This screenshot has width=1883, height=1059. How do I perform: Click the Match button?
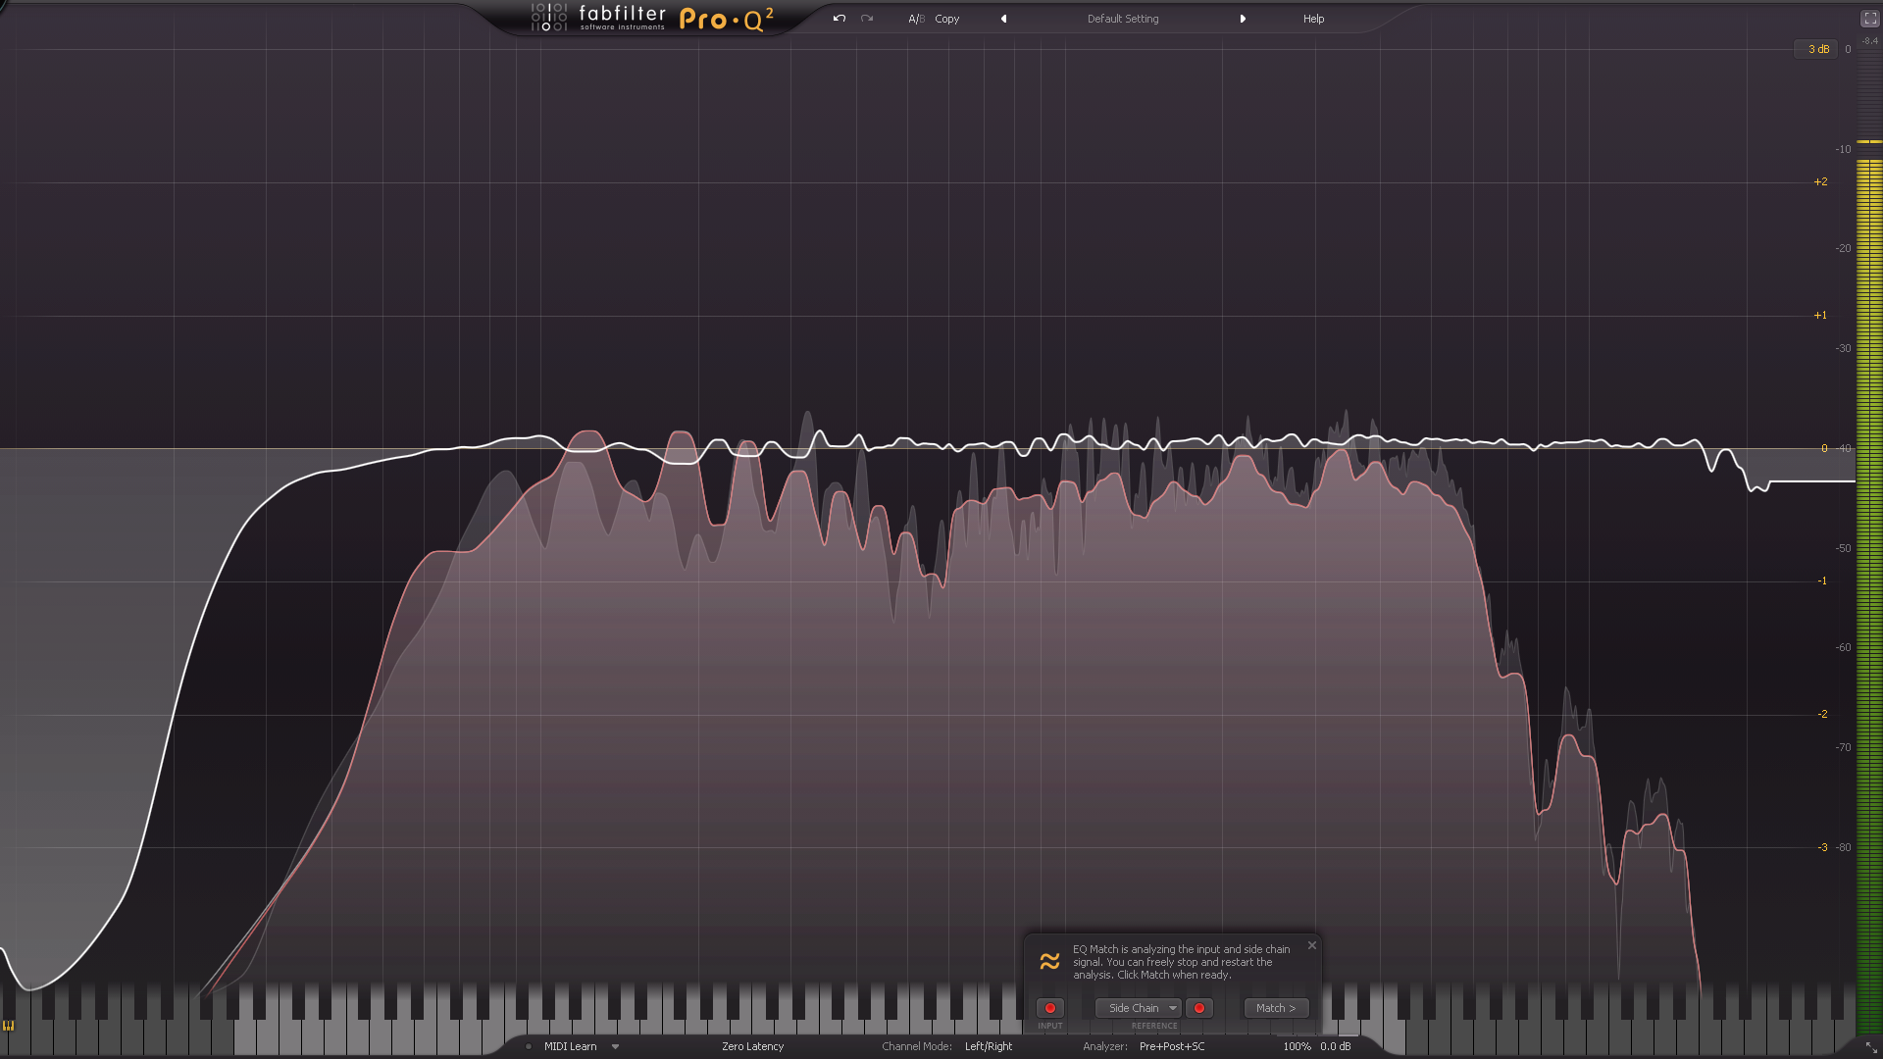point(1275,1008)
